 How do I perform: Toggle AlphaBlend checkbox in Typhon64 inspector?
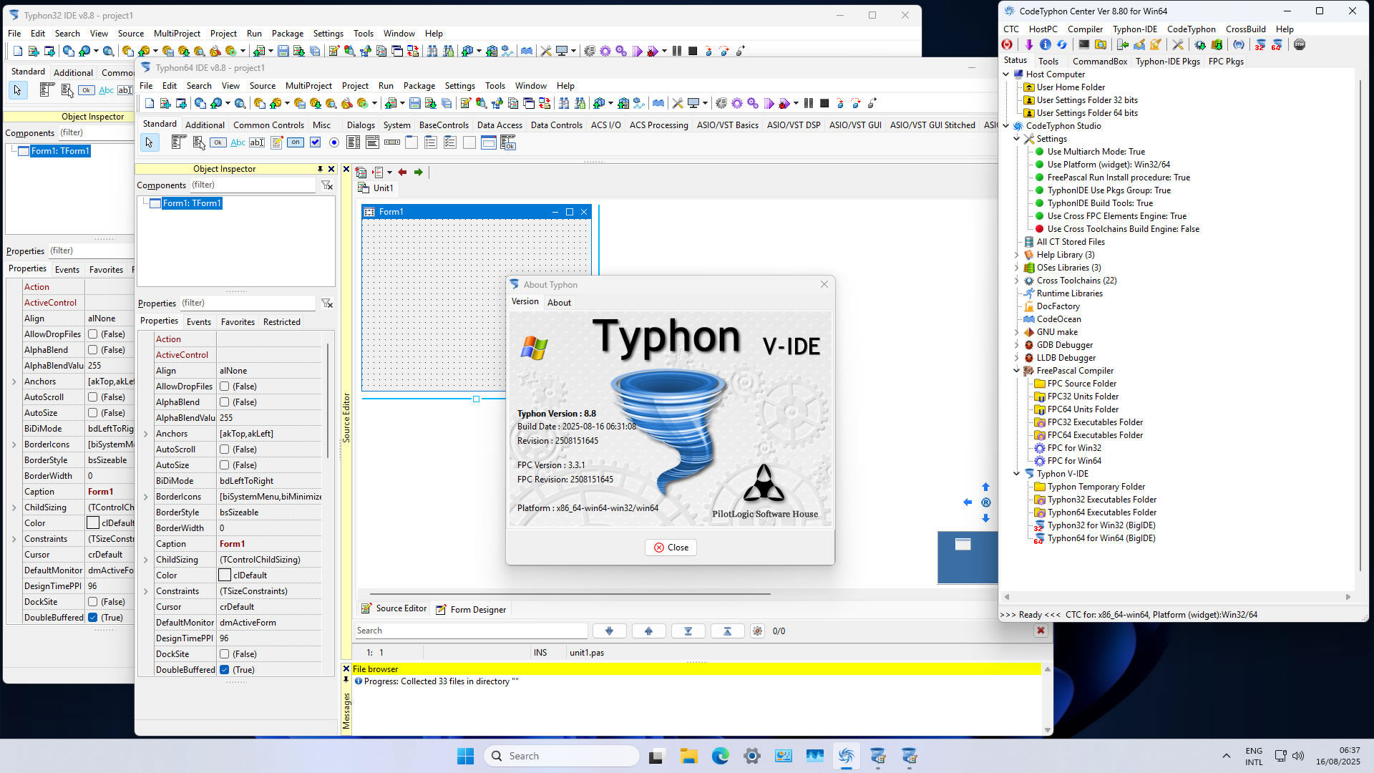tap(225, 402)
